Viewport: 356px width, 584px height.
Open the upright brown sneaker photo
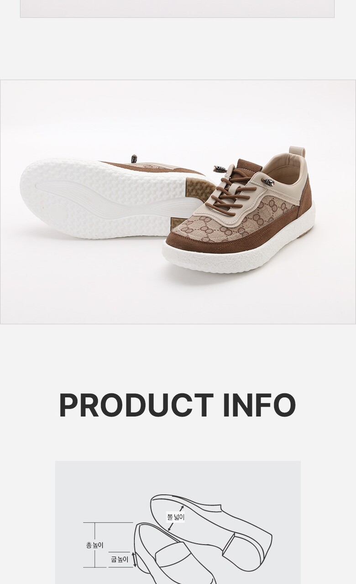[238, 210]
